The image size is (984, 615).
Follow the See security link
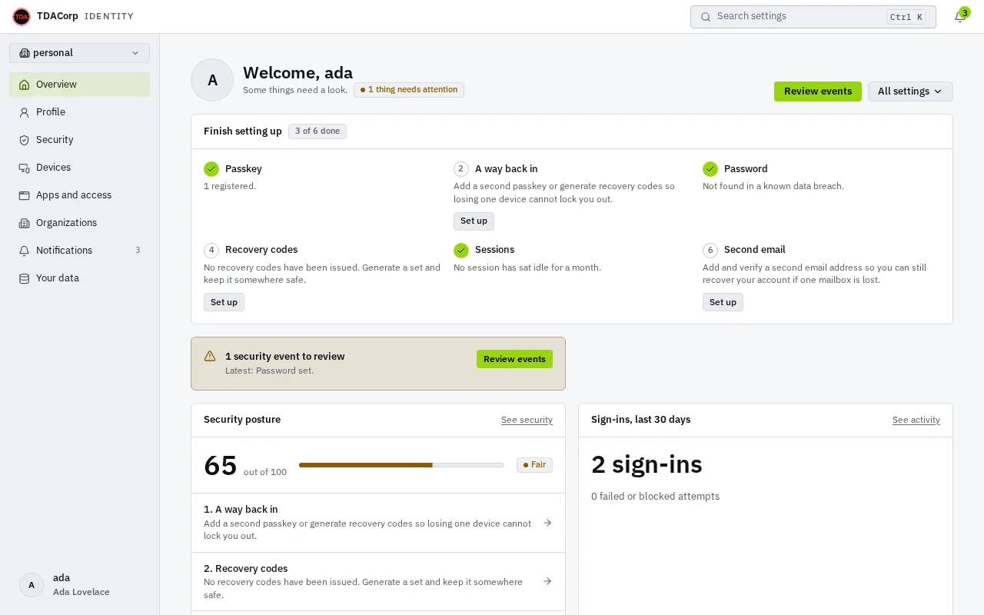[527, 420]
